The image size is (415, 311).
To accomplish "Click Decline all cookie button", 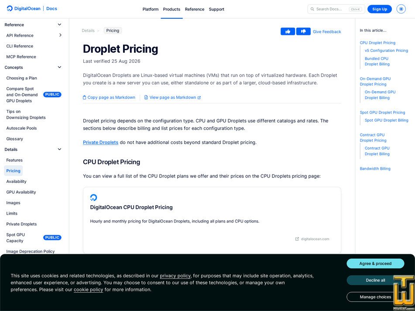I will coord(375,280).
